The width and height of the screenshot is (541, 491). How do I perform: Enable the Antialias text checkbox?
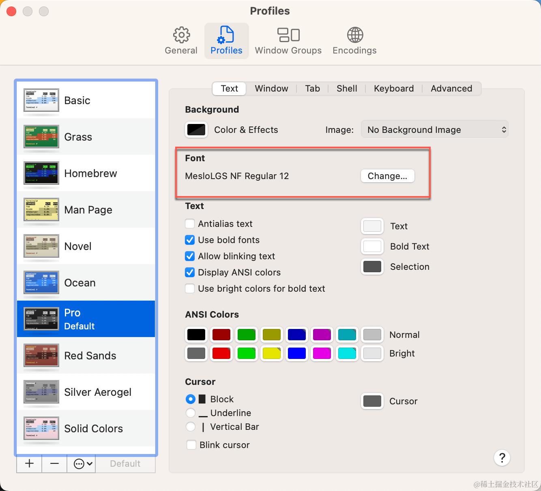[x=190, y=224]
